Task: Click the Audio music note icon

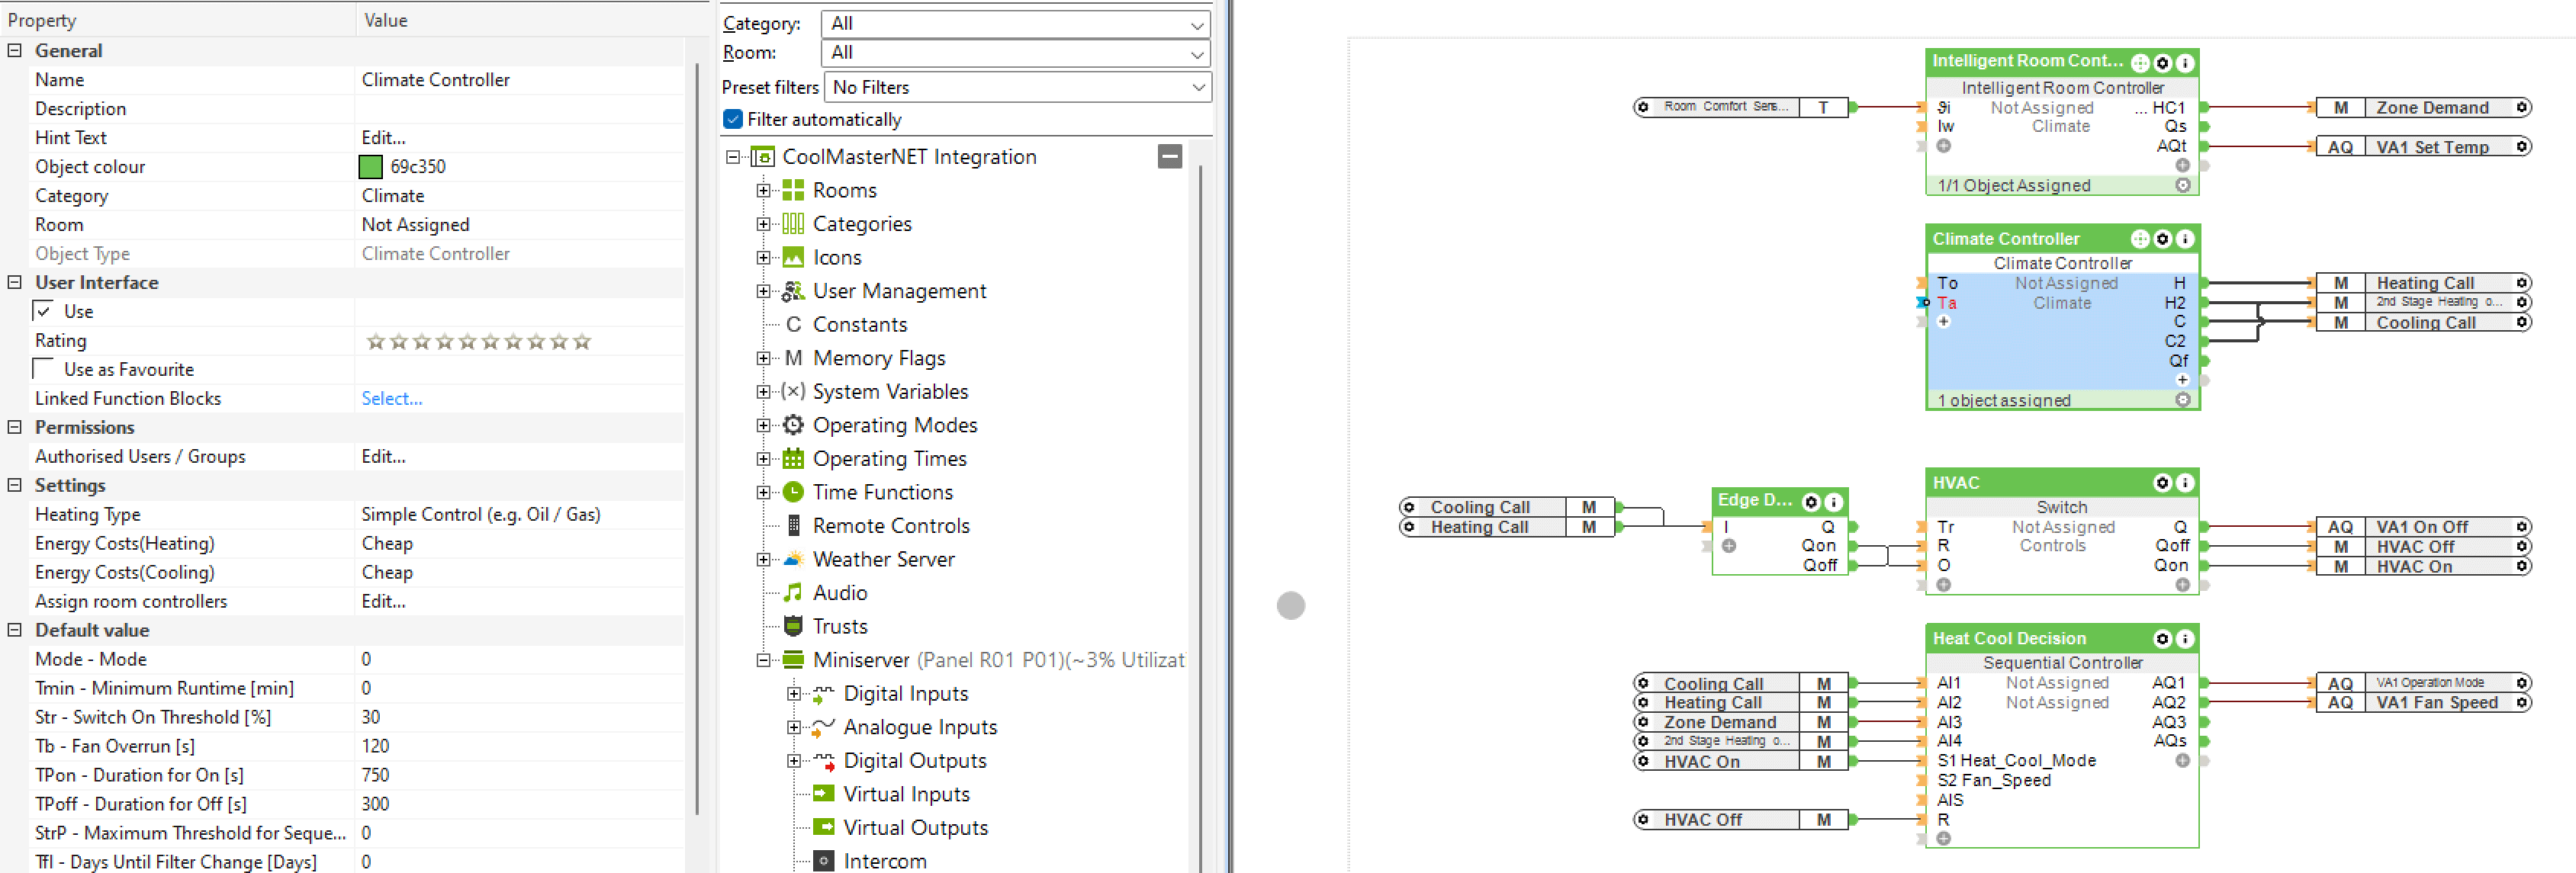Action: click(793, 593)
